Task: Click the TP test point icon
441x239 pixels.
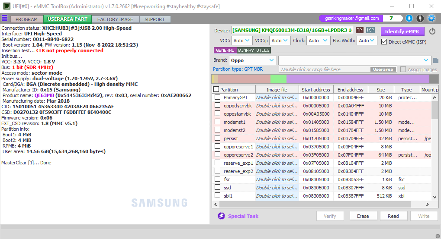Action: point(360,30)
